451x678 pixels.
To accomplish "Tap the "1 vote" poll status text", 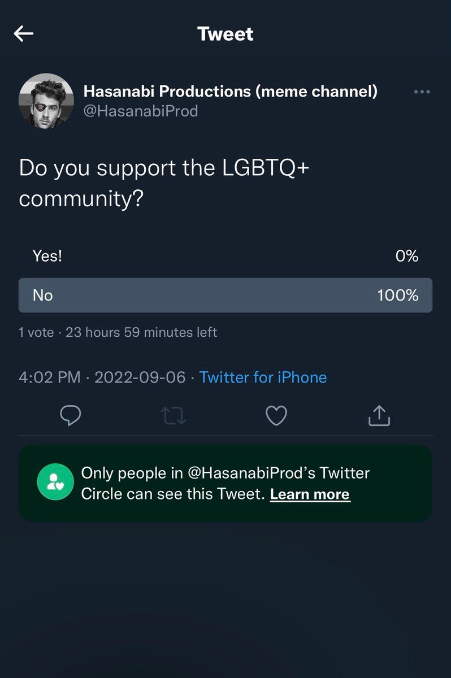I will (36, 332).
